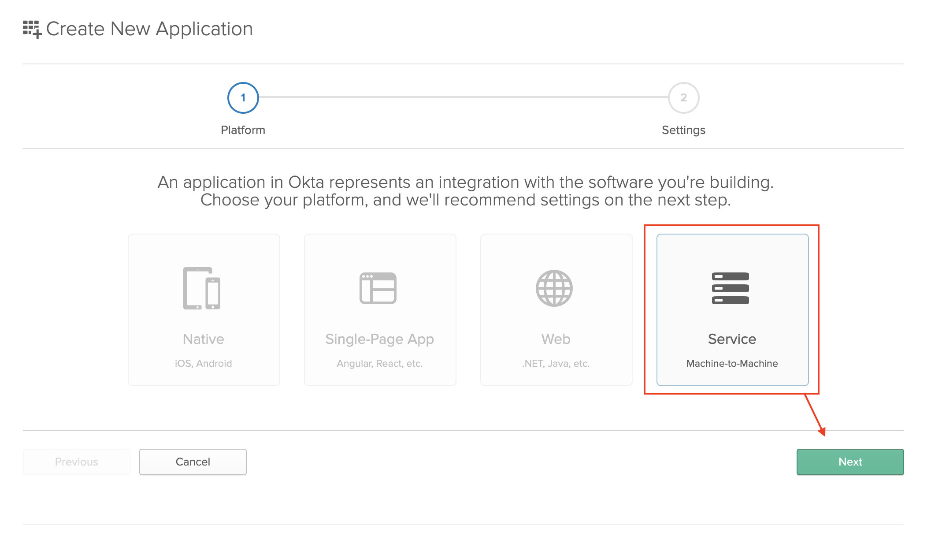Click the Cancel button

point(193,462)
